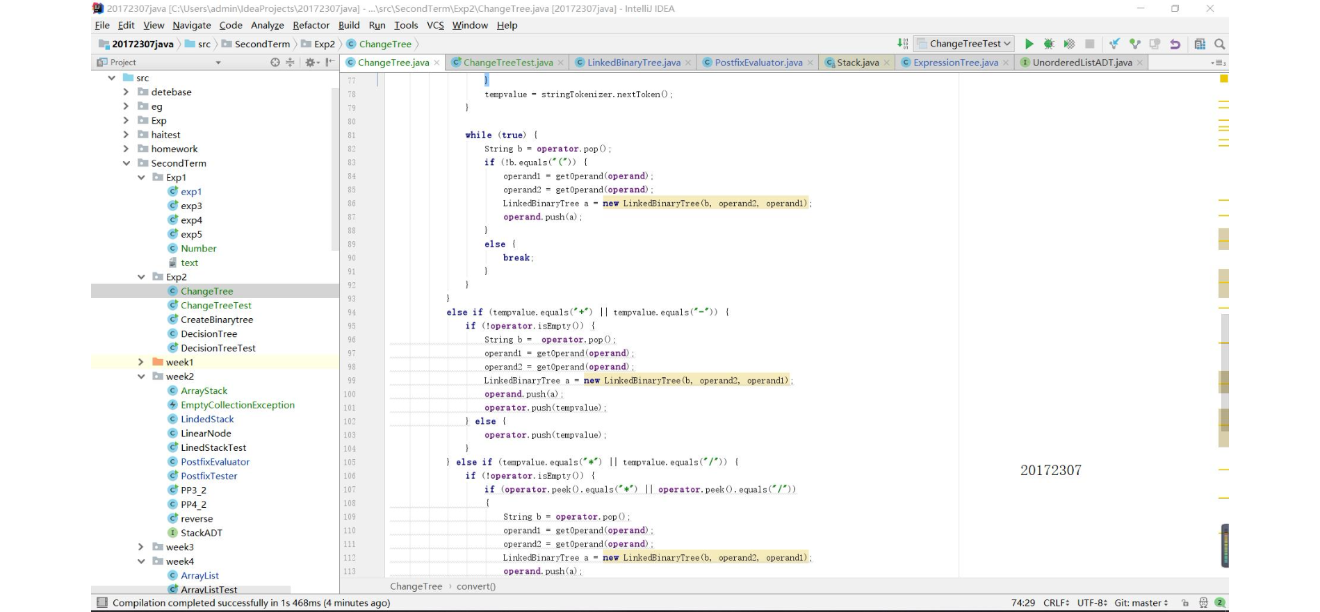This screenshot has height=612, width=1320.
Task: Run with coverage icon
Action: [x=1069, y=44]
